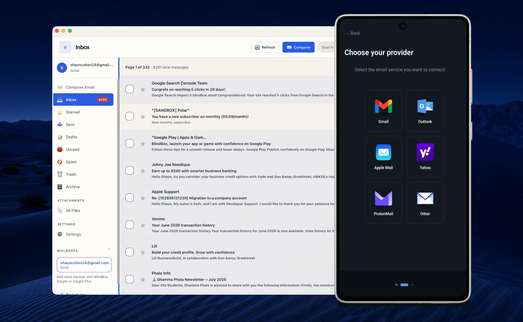523x322 pixels.
Task: Star the Phala Info email
Action: pyautogui.click(x=143, y=280)
